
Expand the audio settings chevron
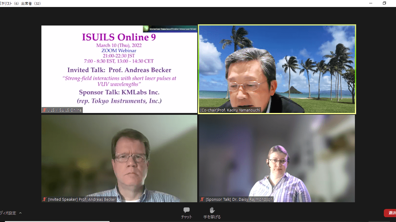[x=20, y=213]
